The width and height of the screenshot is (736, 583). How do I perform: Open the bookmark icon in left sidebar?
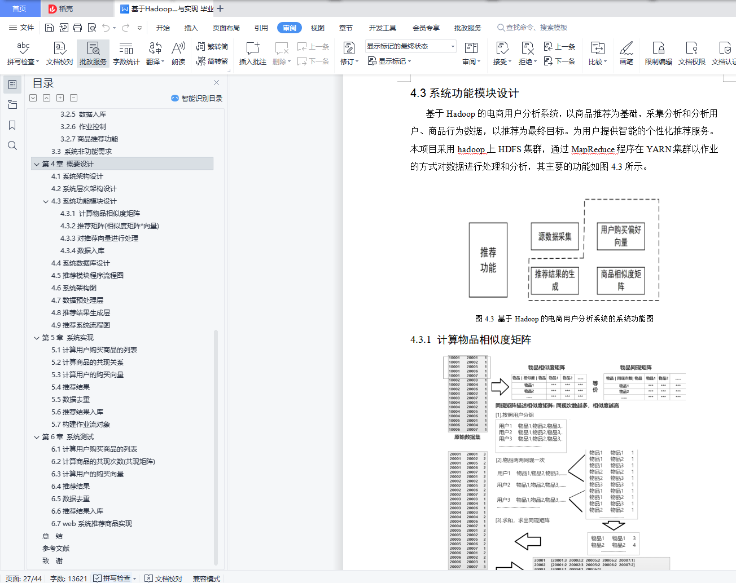pos(12,125)
